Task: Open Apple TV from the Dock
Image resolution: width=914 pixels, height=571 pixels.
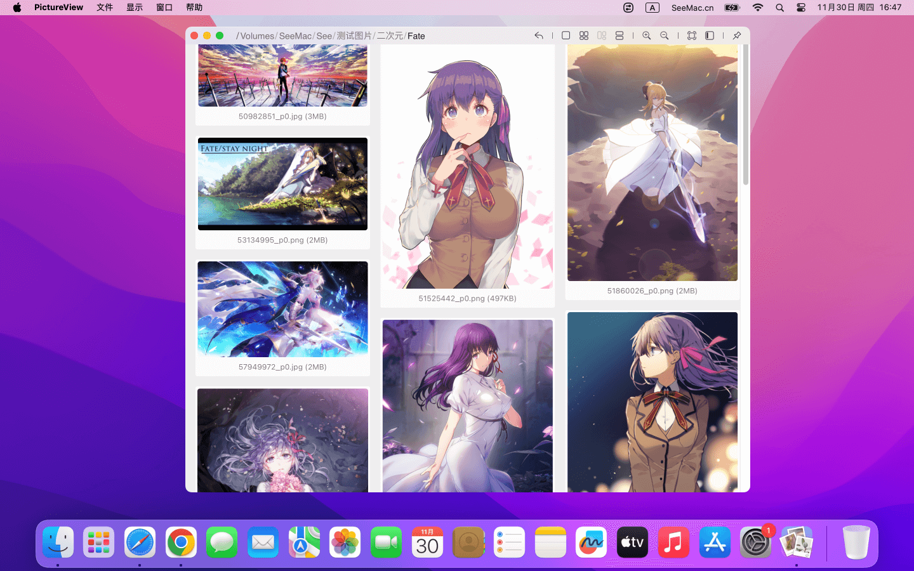Action: point(632,542)
